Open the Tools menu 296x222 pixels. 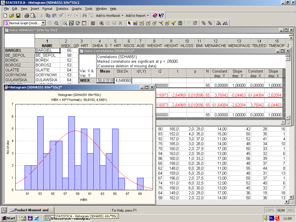tap(89, 9)
